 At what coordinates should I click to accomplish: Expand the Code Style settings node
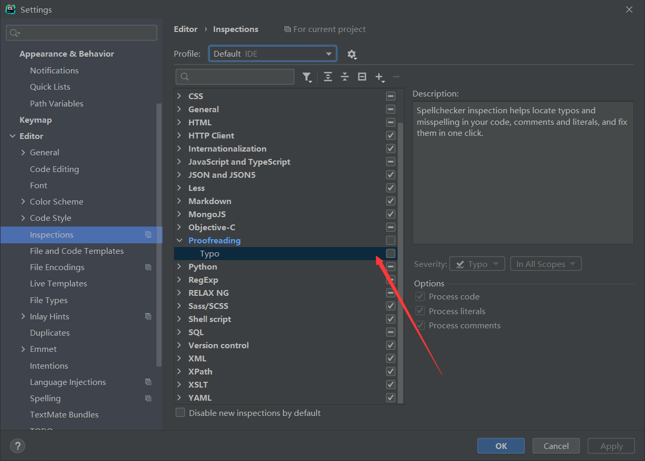tap(23, 218)
